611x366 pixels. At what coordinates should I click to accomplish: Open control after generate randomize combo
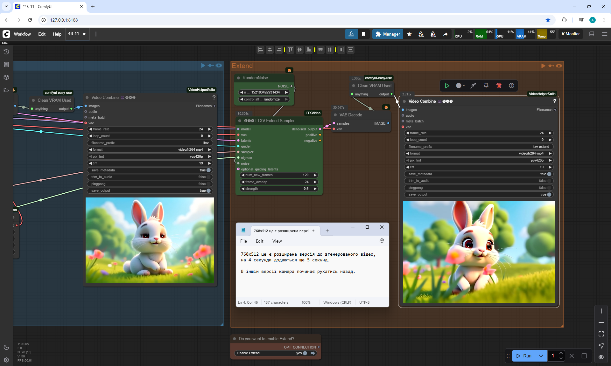(x=264, y=99)
